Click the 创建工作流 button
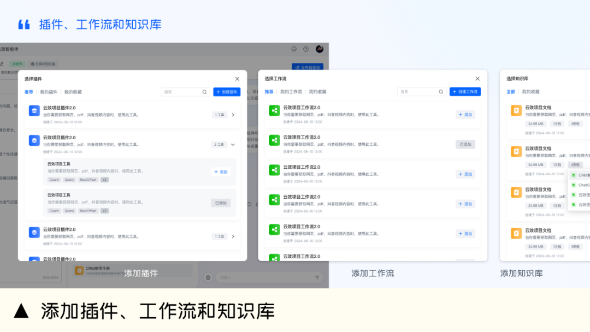The width and height of the screenshot is (590, 332). click(x=465, y=92)
